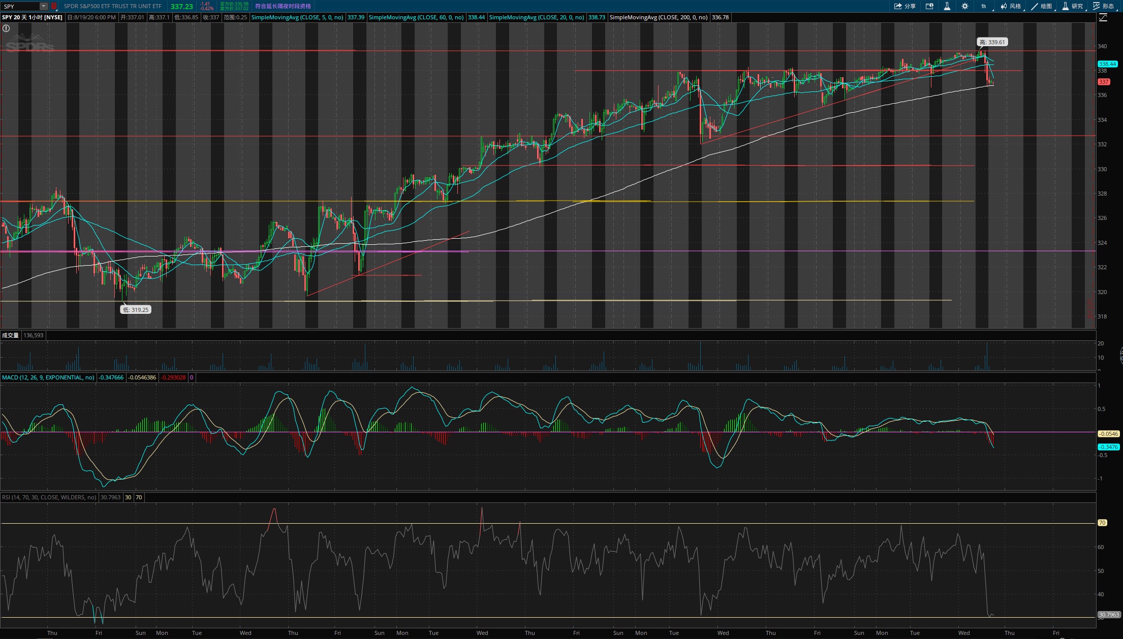Open the Patterns (形态) menu
This screenshot has width=1123, height=639.
coord(1104,6)
